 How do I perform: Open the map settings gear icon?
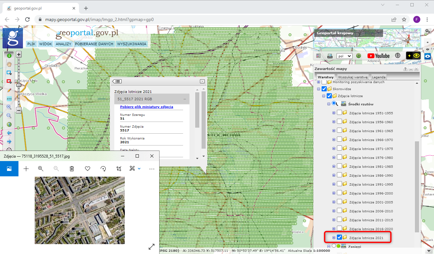(x=427, y=31)
